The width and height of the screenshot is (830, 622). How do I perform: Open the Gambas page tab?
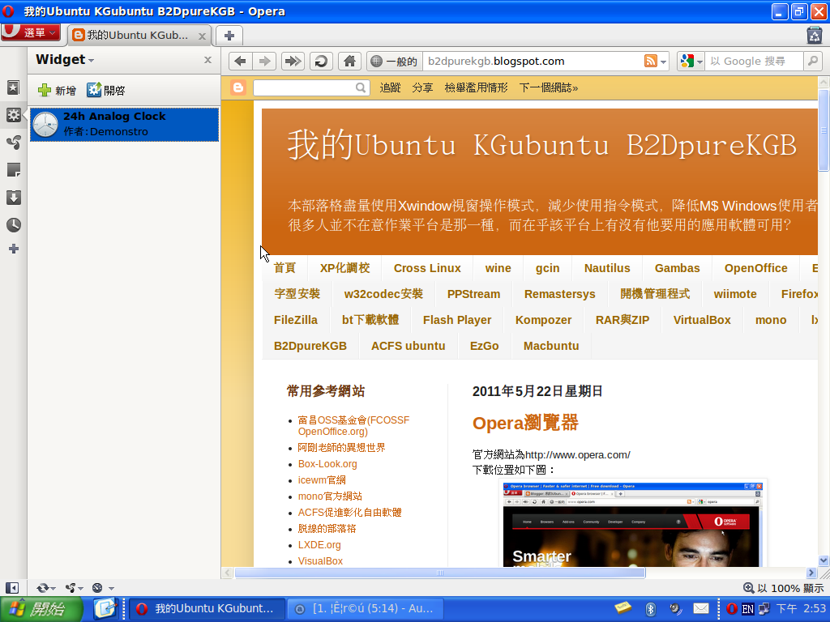[677, 268]
